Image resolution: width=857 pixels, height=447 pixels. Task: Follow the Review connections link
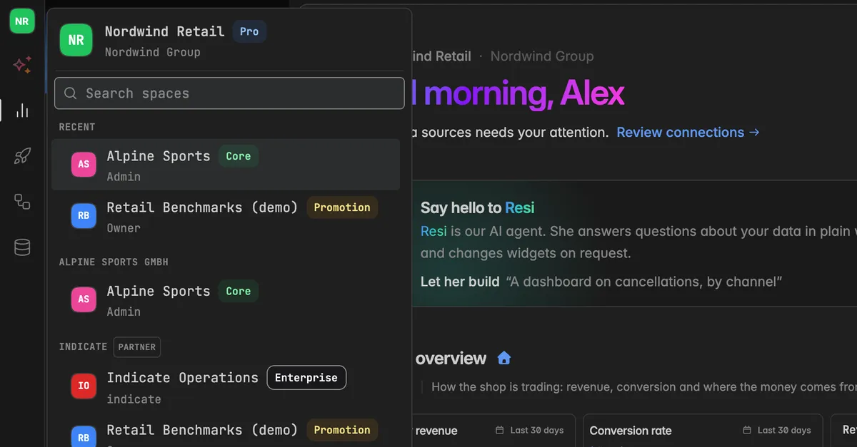coord(688,132)
